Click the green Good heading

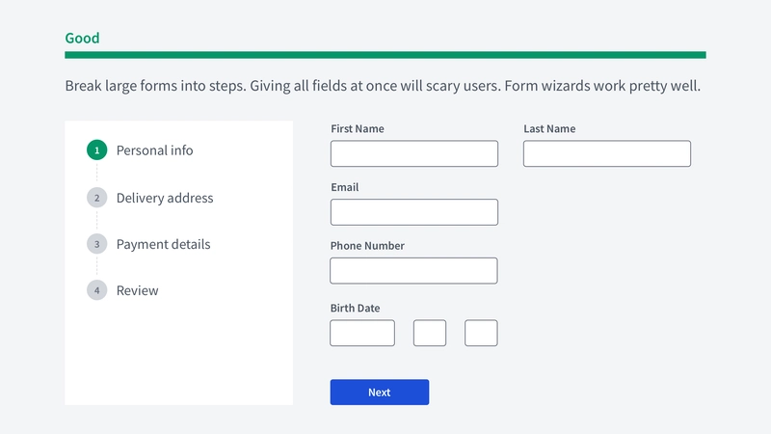[x=82, y=38]
